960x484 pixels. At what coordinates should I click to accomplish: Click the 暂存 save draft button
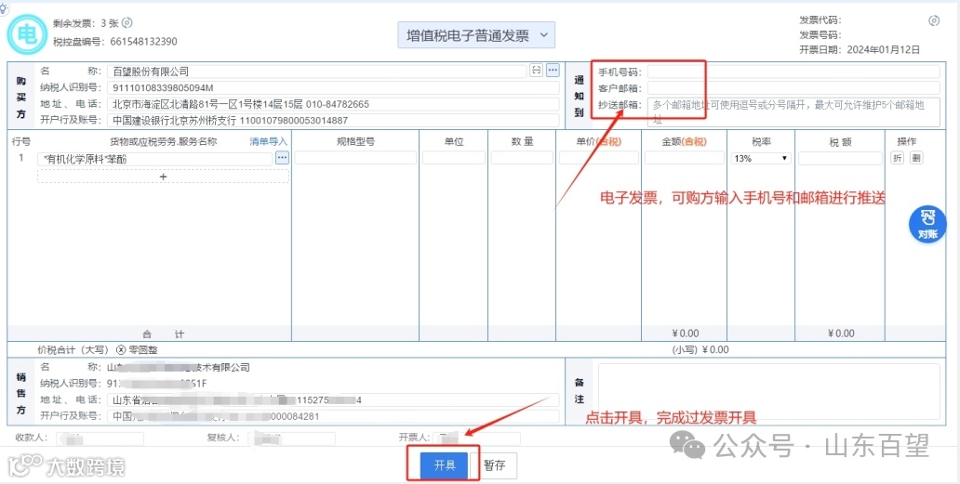494,465
